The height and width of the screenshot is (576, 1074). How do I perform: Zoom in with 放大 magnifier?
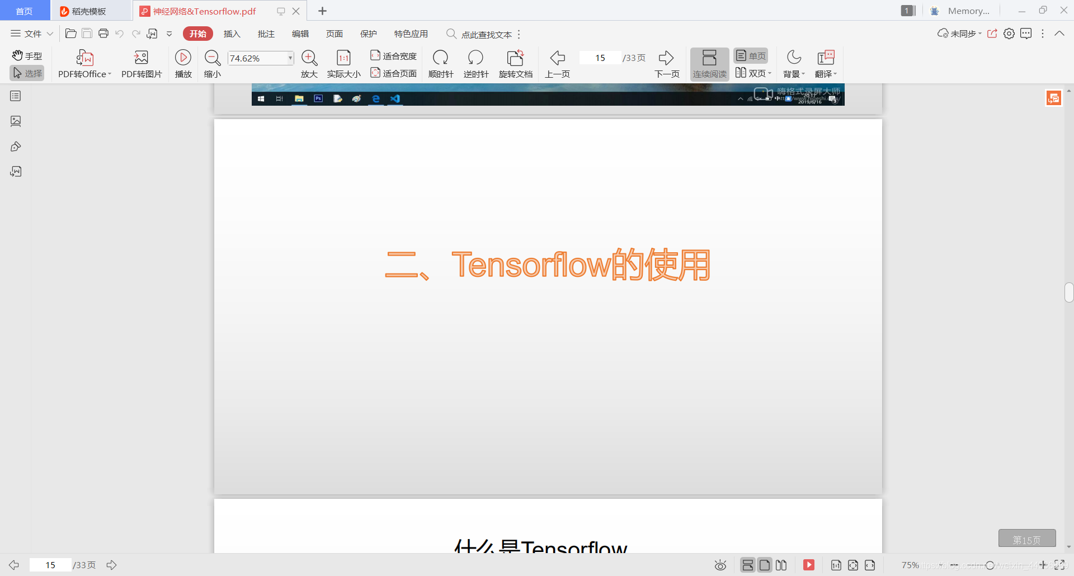[x=309, y=64]
